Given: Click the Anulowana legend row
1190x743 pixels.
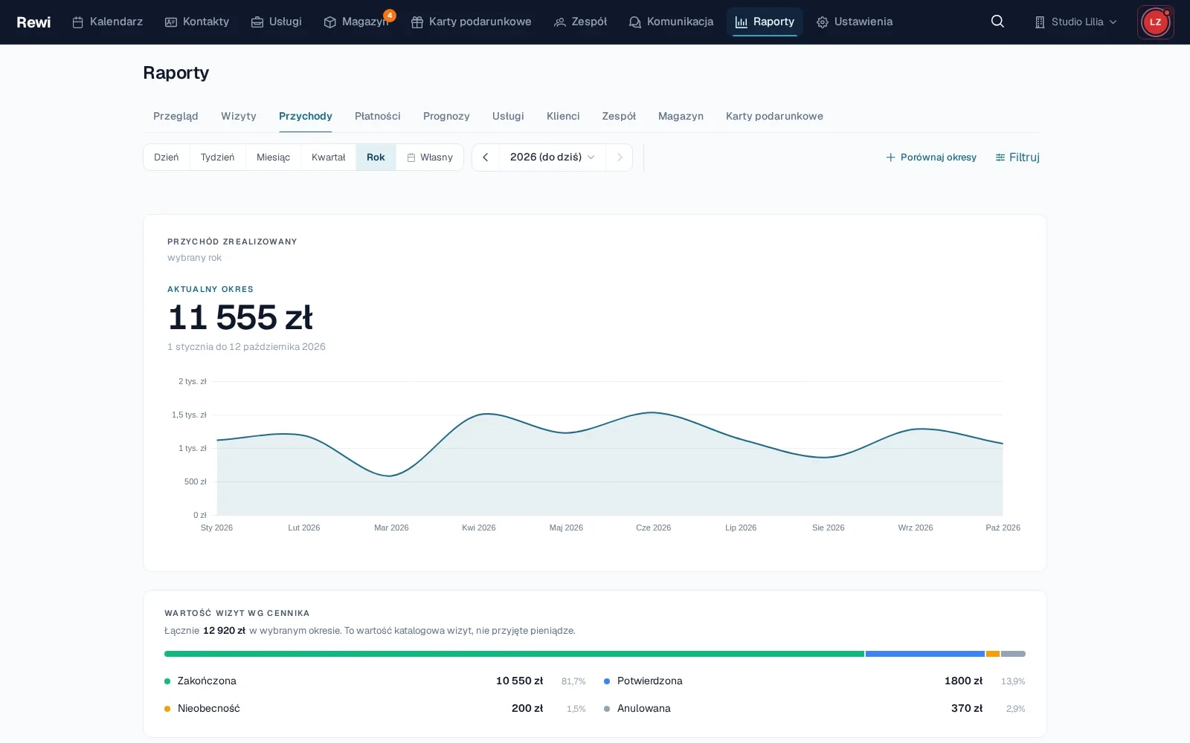Looking at the screenshot, I should (814, 708).
